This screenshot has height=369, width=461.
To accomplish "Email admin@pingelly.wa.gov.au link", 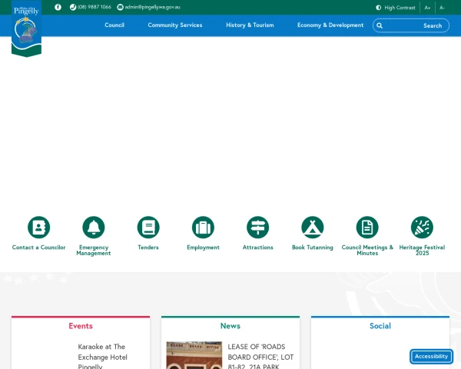I will click(x=152, y=7).
